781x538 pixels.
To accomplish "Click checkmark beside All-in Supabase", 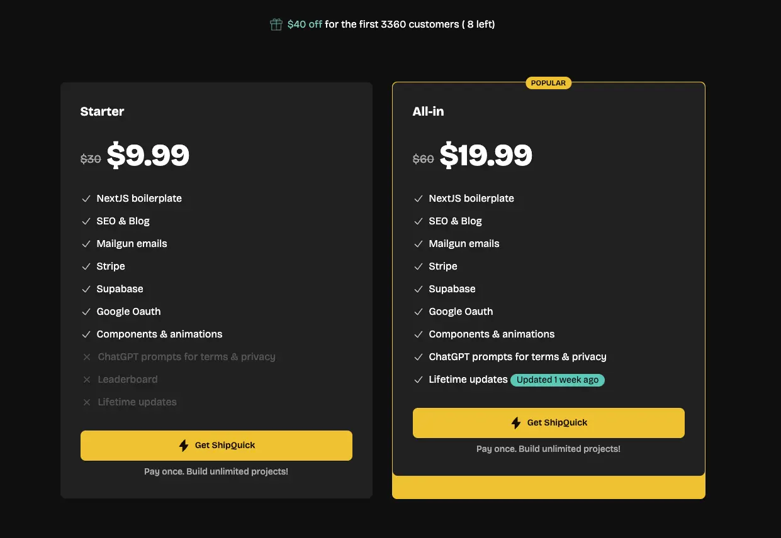I will tap(419, 289).
